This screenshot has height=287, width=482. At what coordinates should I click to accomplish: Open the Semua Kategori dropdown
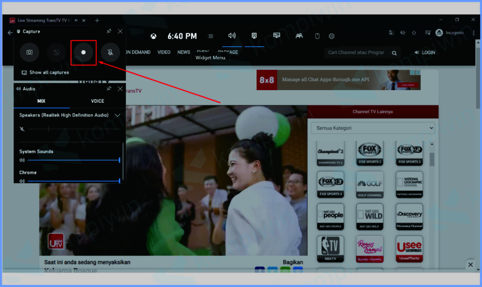[372, 128]
